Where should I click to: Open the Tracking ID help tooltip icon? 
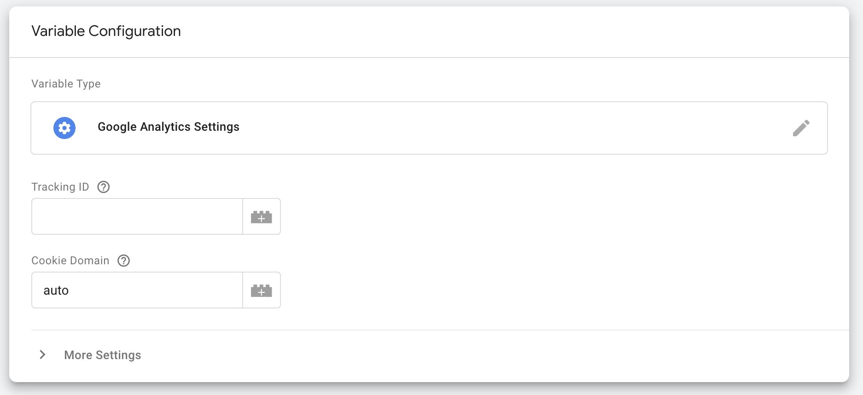[x=104, y=187]
